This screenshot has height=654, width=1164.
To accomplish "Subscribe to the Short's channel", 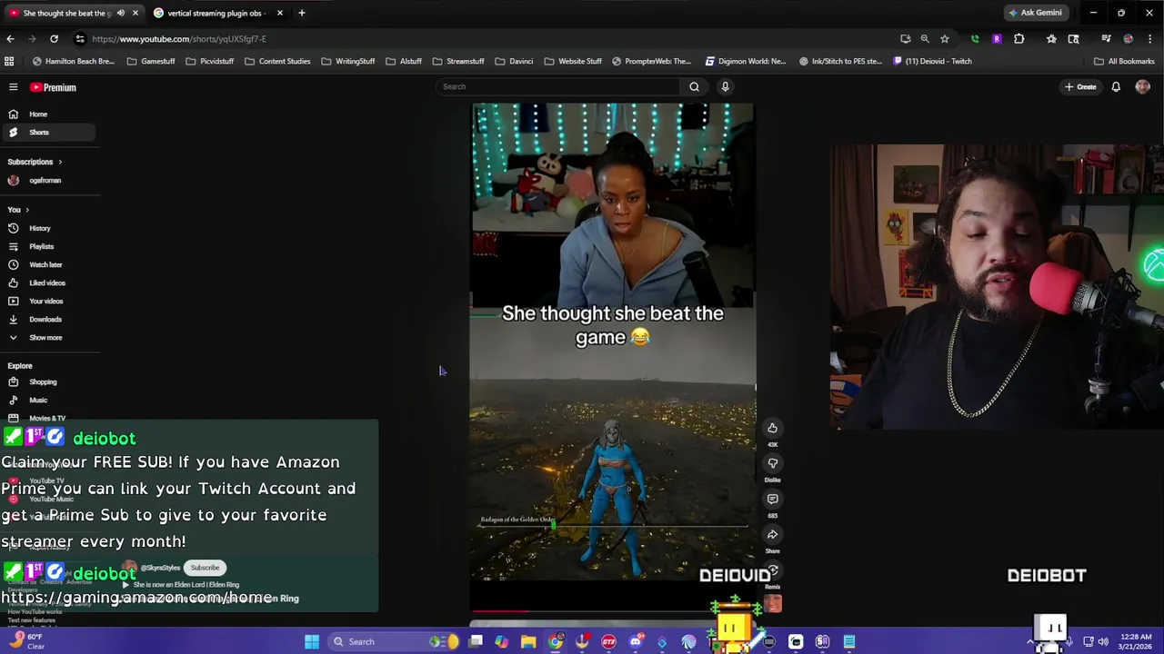I will pos(205,568).
